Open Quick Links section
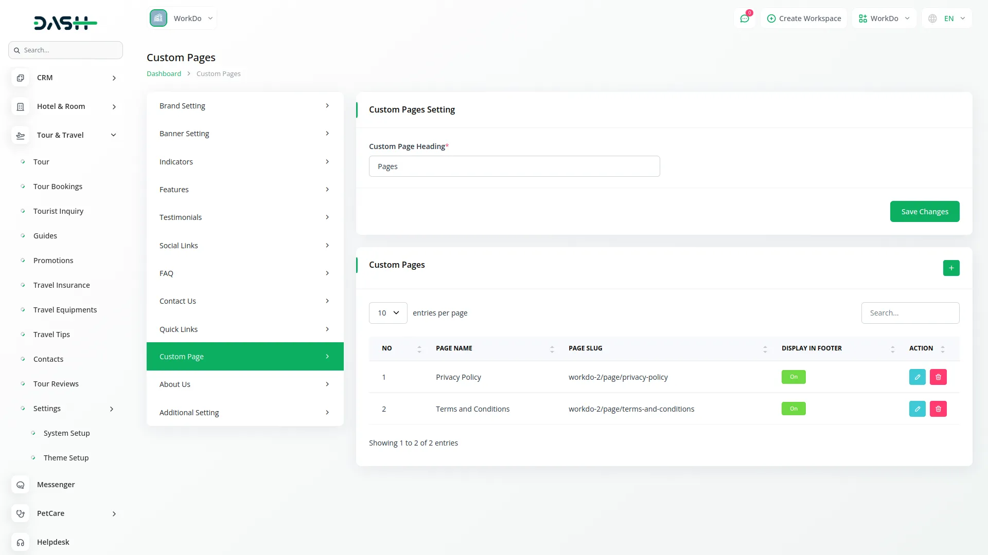The height and width of the screenshot is (555, 988). tap(245, 329)
